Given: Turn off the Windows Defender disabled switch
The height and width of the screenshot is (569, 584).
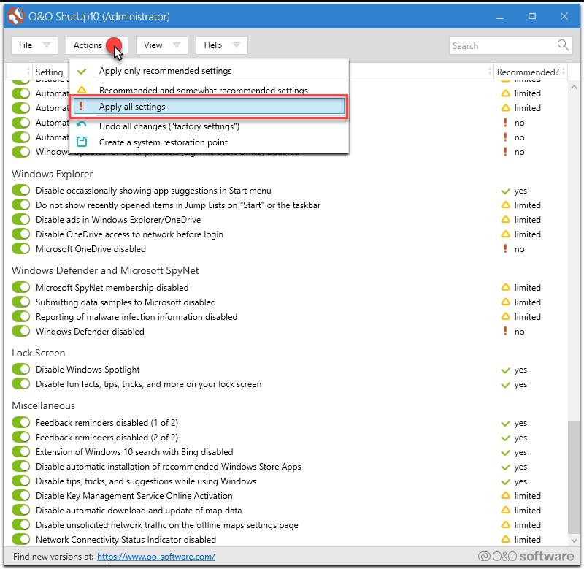Looking at the screenshot, I should 21,332.
